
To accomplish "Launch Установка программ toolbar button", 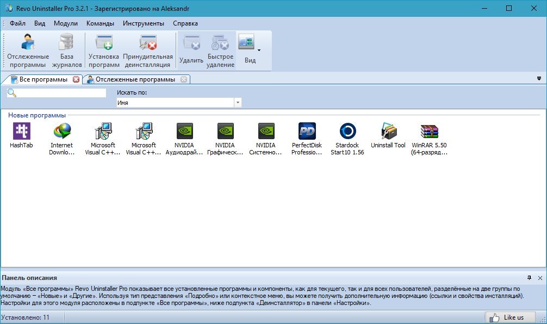I will coord(104,51).
